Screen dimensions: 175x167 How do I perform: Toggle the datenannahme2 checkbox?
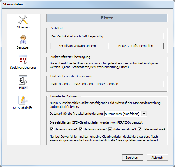pos(81,129)
